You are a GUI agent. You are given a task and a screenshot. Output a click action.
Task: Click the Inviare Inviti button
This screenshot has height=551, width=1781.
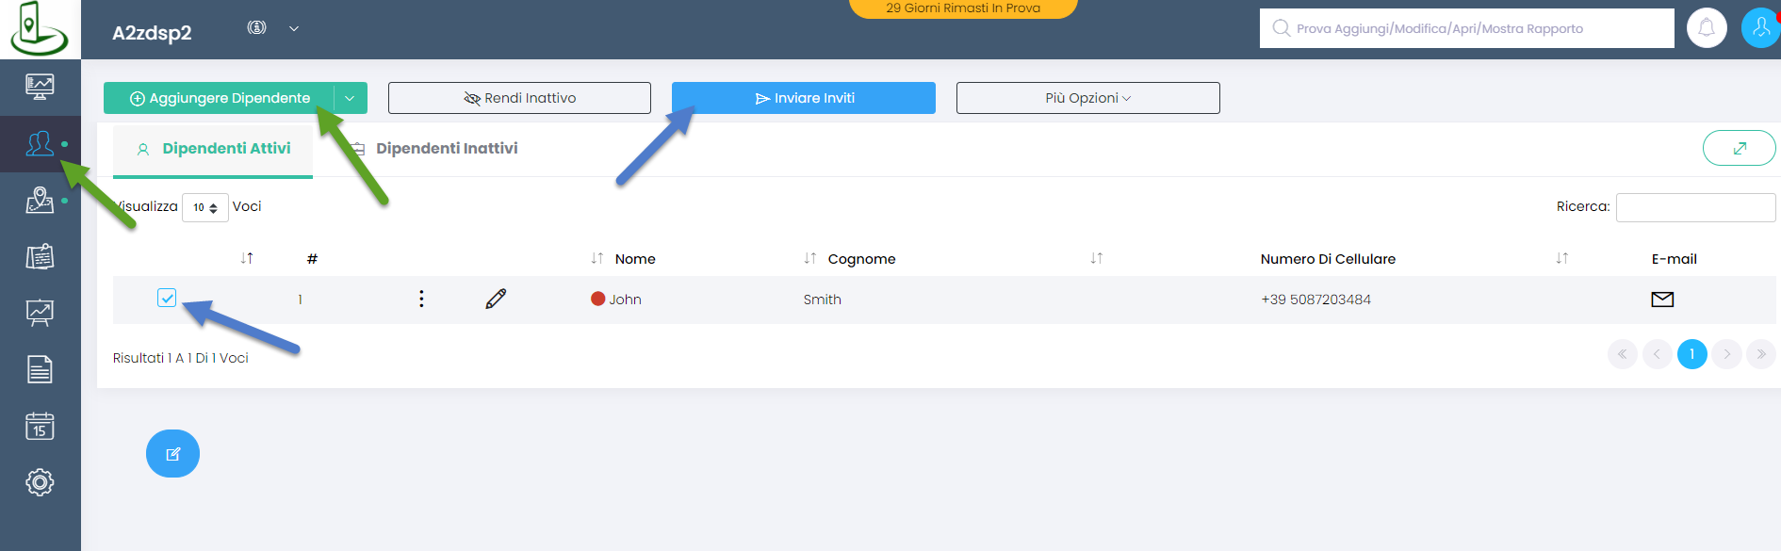[x=803, y=98]
